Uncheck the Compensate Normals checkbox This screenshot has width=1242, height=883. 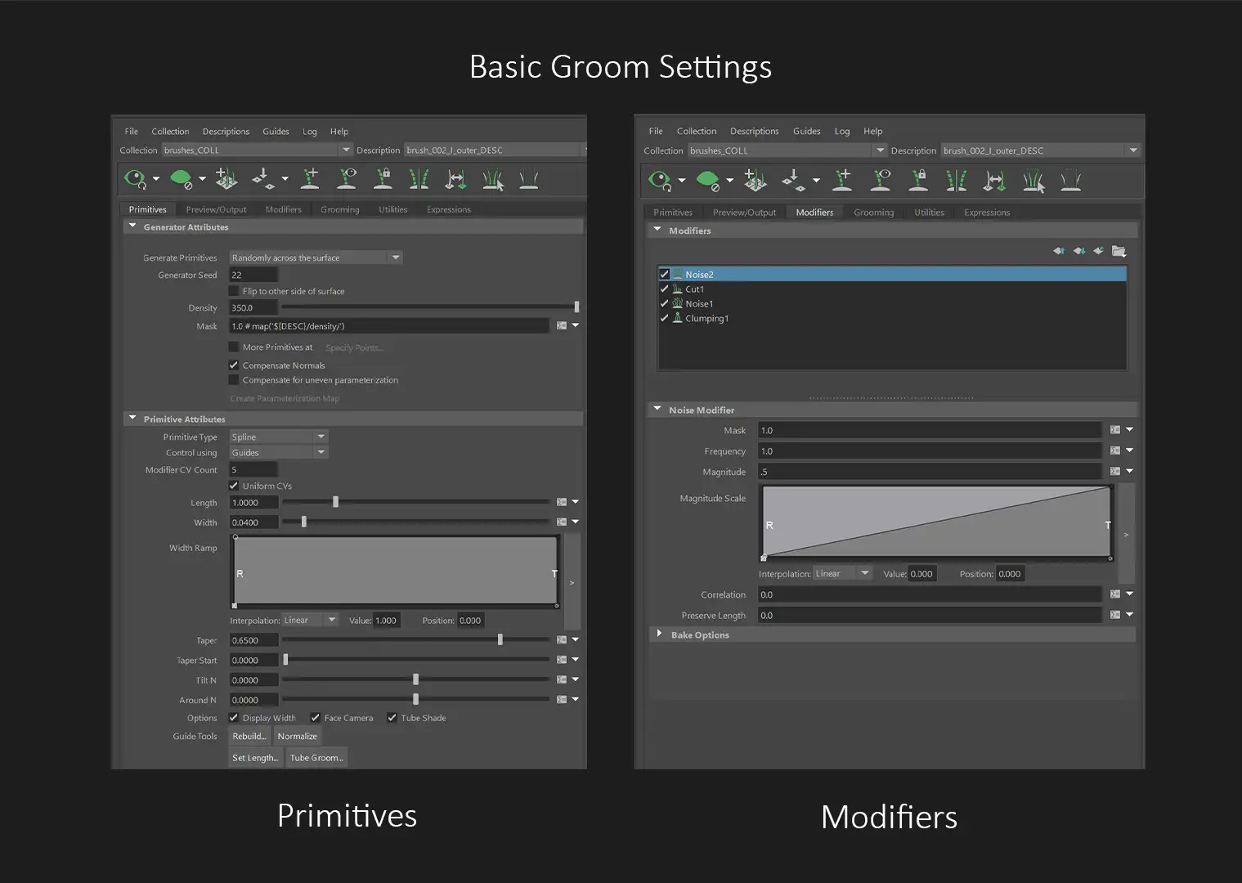(234, 365)
